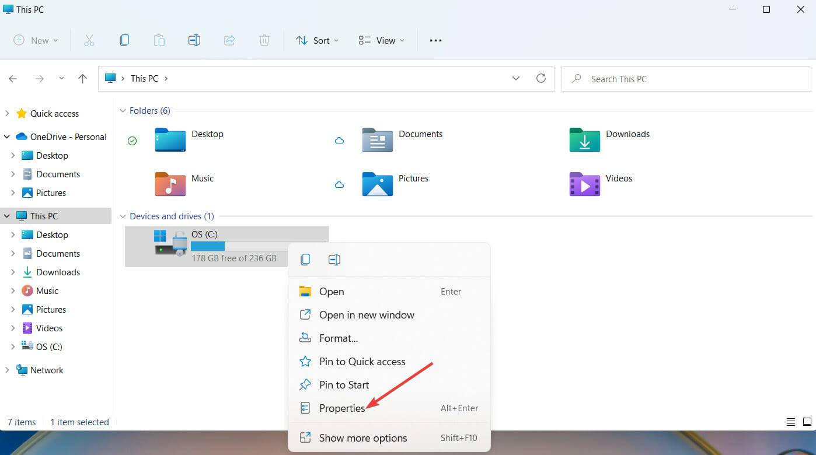This screenshot has height=455, width=816.
Task: Select Pin to Quick access from the menu
Action: click(x=362, y=361)
